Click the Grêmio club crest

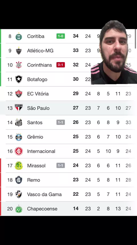(x=19, y=137)
